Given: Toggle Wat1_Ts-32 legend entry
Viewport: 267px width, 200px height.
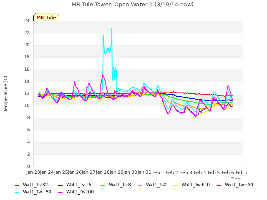Looking at the screenshot, I should [31, 185].
